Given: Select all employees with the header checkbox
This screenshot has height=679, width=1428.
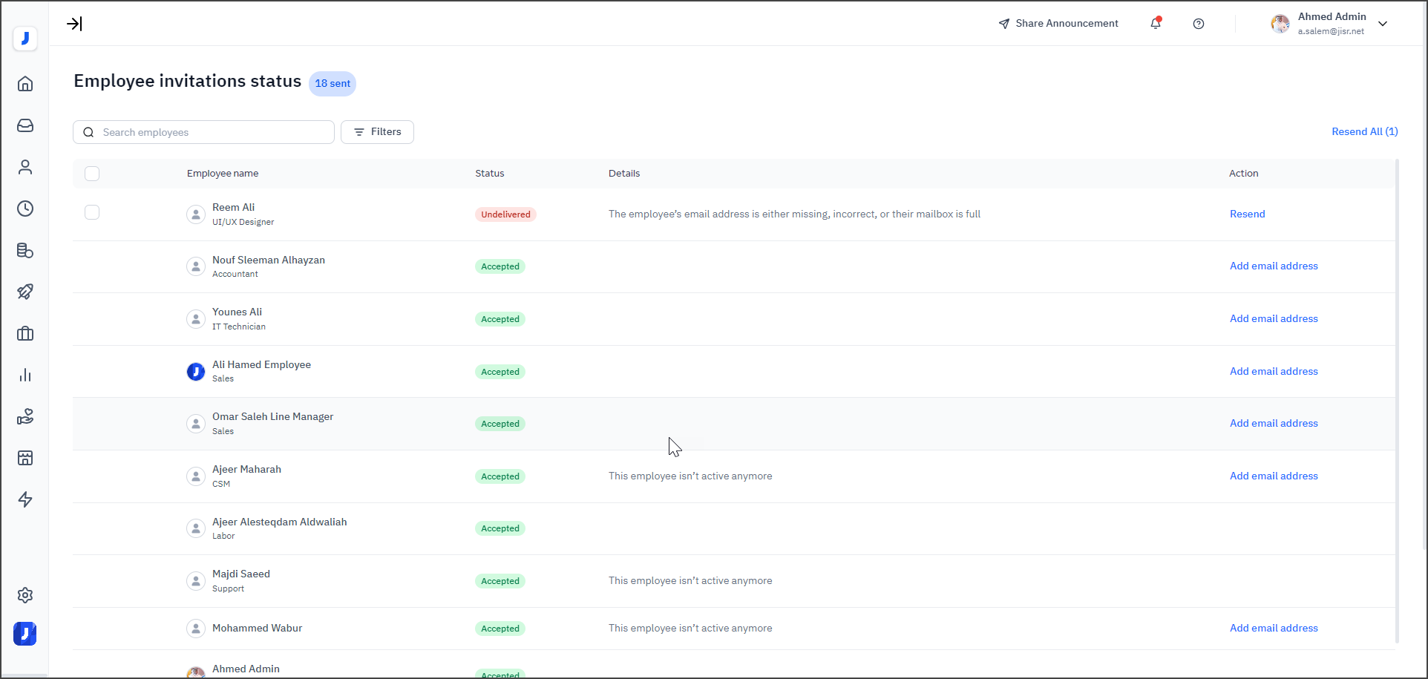Looking at the screenshot, I should point(92,174).
